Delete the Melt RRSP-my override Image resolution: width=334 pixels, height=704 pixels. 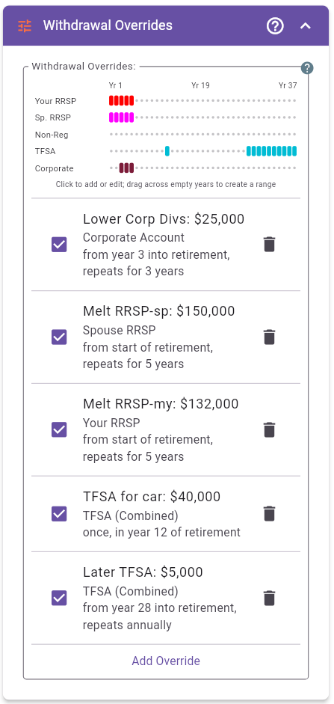click(x=269, y=429)
